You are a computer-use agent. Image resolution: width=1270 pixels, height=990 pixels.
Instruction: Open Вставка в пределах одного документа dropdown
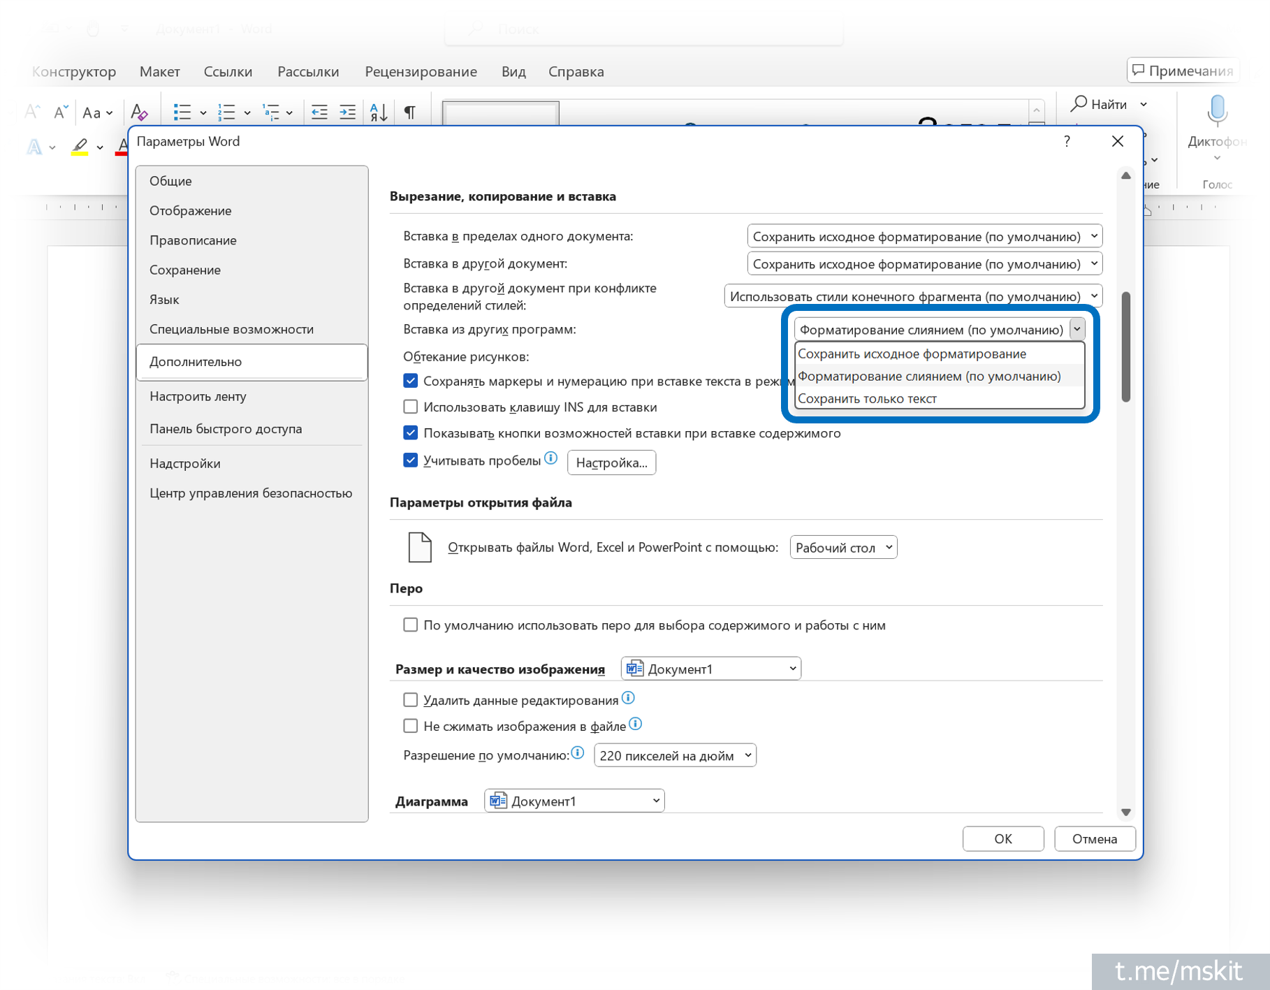(x=924, y=236)
